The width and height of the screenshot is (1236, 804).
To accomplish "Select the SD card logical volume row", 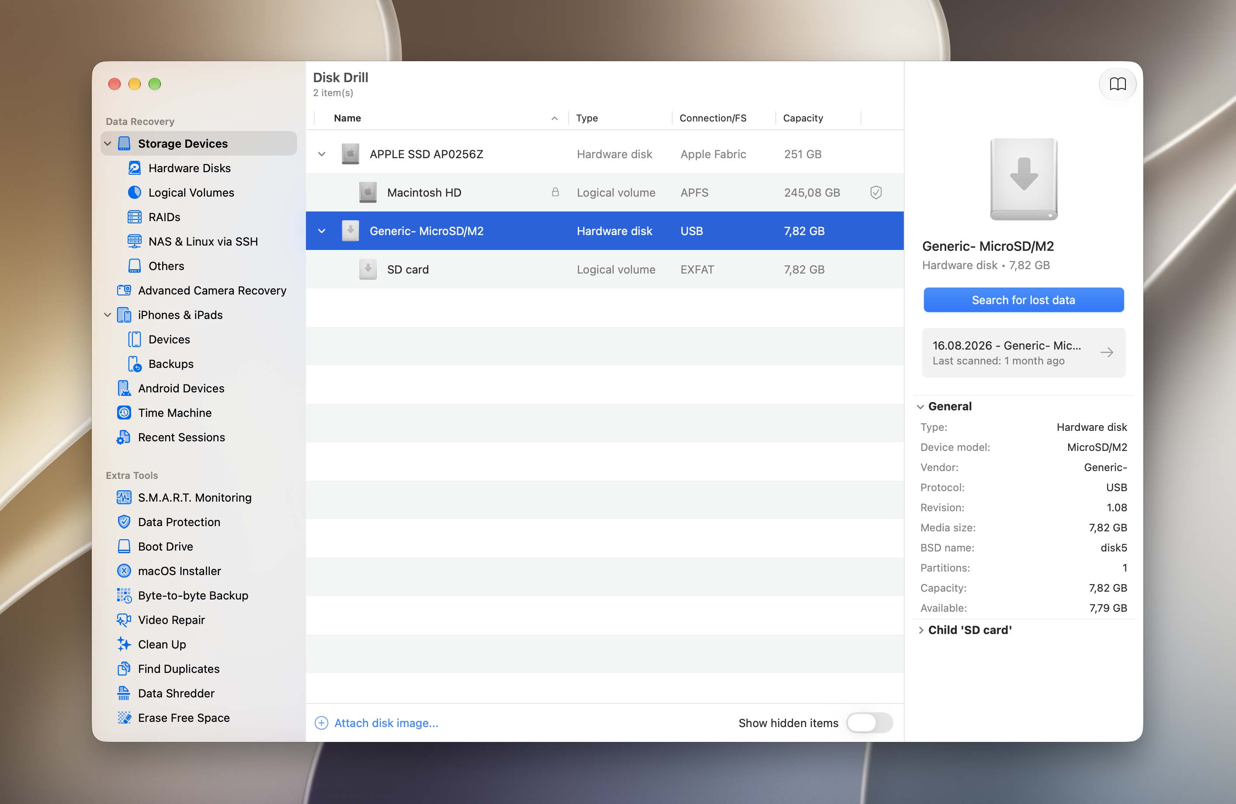I will (604, 270).
